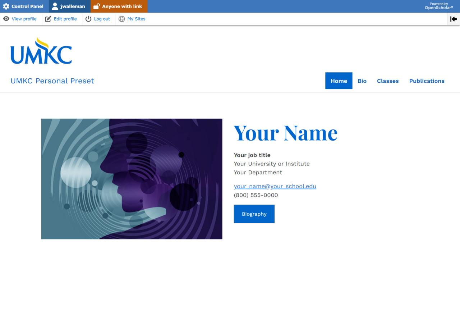Go to the Bio menu item
This screenshot has height=329, width=460.
362,81
